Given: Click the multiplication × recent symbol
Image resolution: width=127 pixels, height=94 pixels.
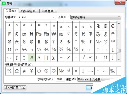Looking at the screenshot, I should pos(76,71).
